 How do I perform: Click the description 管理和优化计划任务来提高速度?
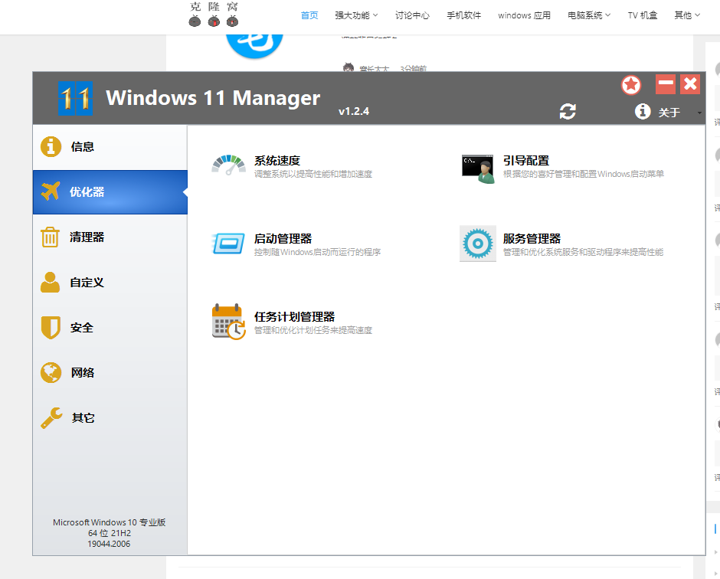click(313, 330)
